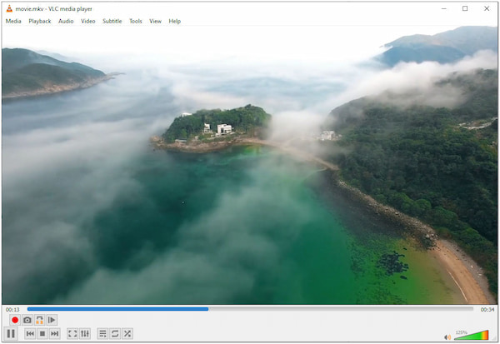
Task: Open the Media menu
Action: click(13, 21)
